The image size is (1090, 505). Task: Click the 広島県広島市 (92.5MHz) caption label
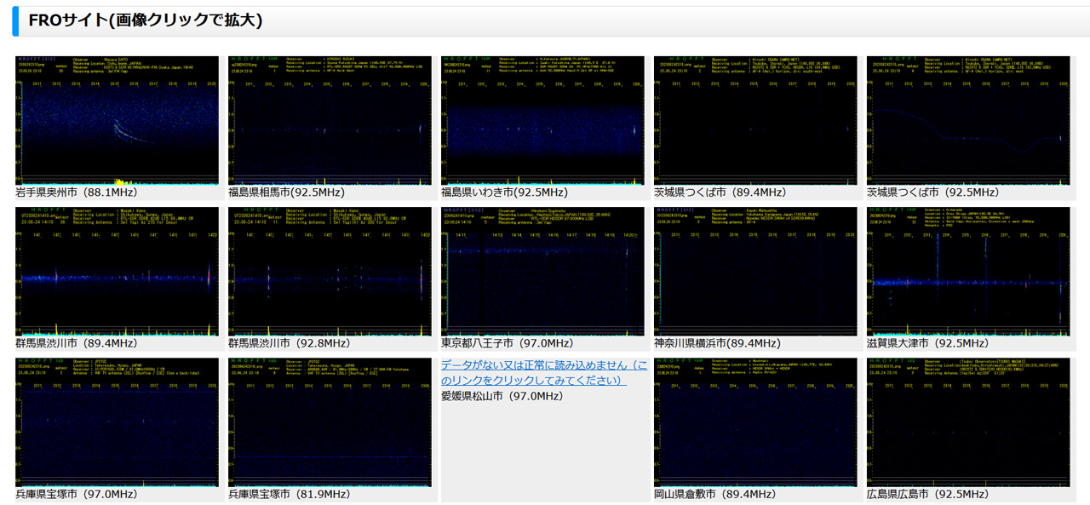click(x=927, y=494)
